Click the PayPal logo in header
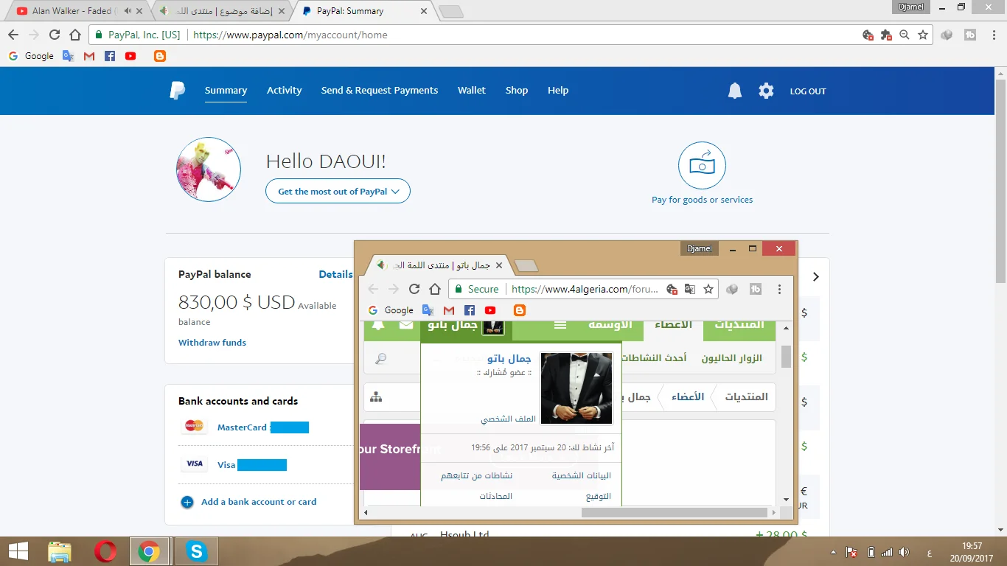The height and width of the screenshot is (566, 1007). point(178,91)
